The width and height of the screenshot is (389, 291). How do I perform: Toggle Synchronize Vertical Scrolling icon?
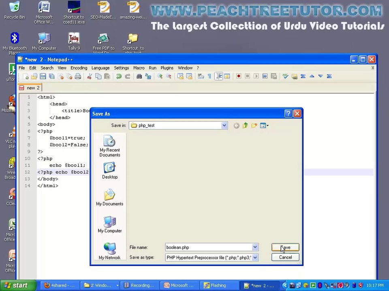(180, 76)
